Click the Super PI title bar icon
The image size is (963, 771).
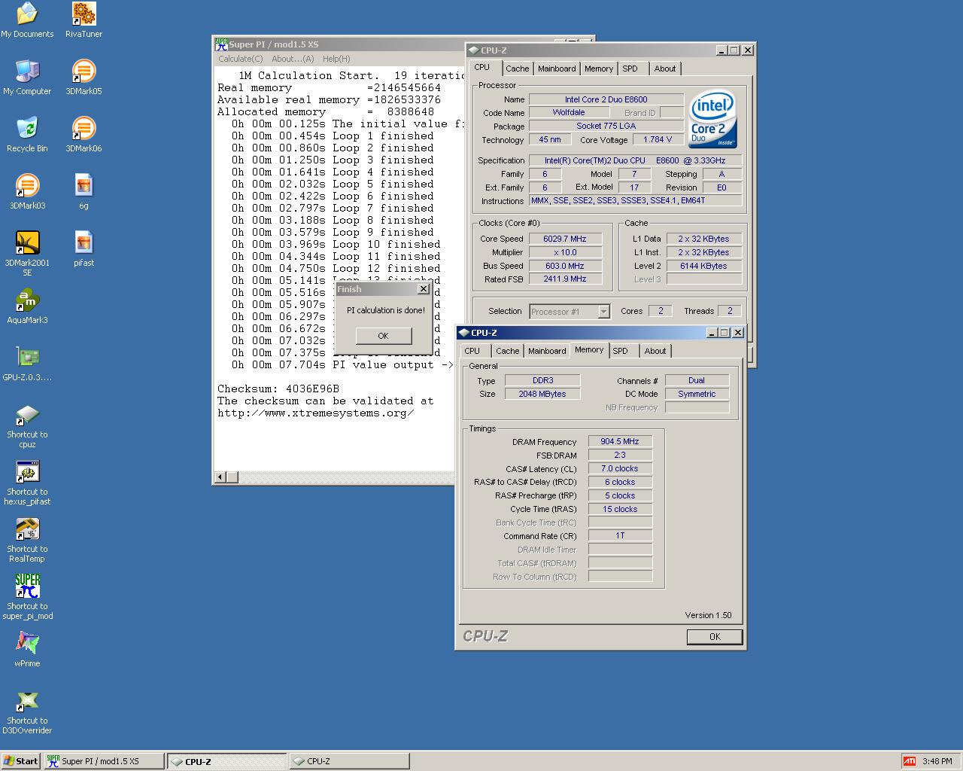pos(221,44)
